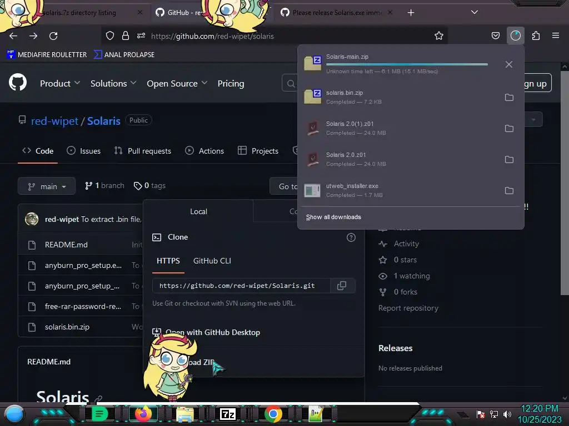Screen dimensions: 569x426
Task: List all tabs with the chevron button
Action: 475,12
